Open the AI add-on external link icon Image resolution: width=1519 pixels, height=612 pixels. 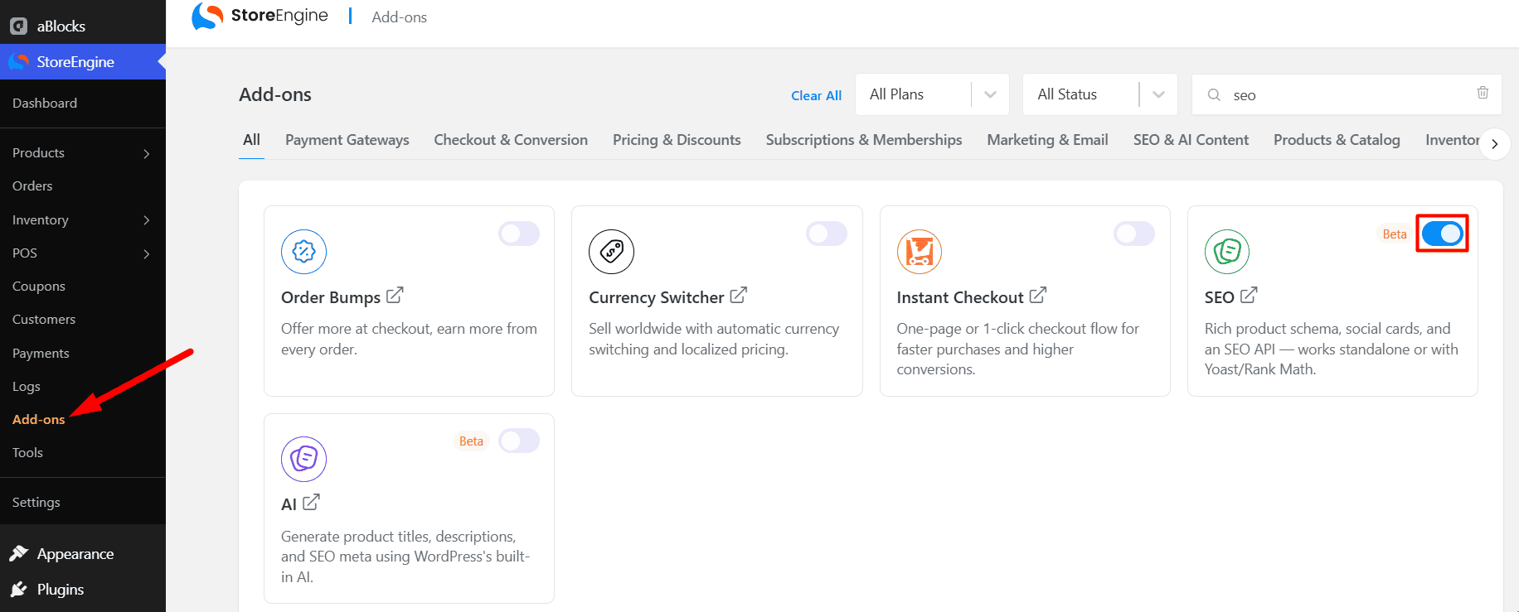pos(311,503)
